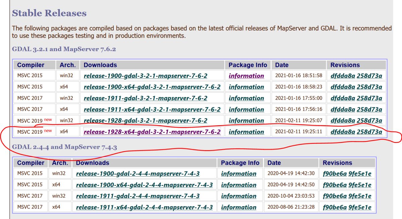Open release-1900-gdal-2-4-4-mapserver-7-4-3 download link

coord(138,174)
